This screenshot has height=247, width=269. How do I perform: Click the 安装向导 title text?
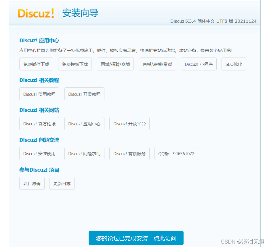pos(80,13)
